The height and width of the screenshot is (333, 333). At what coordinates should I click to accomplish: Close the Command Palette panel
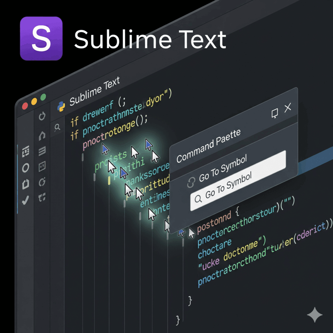click(x=288, y=108)
